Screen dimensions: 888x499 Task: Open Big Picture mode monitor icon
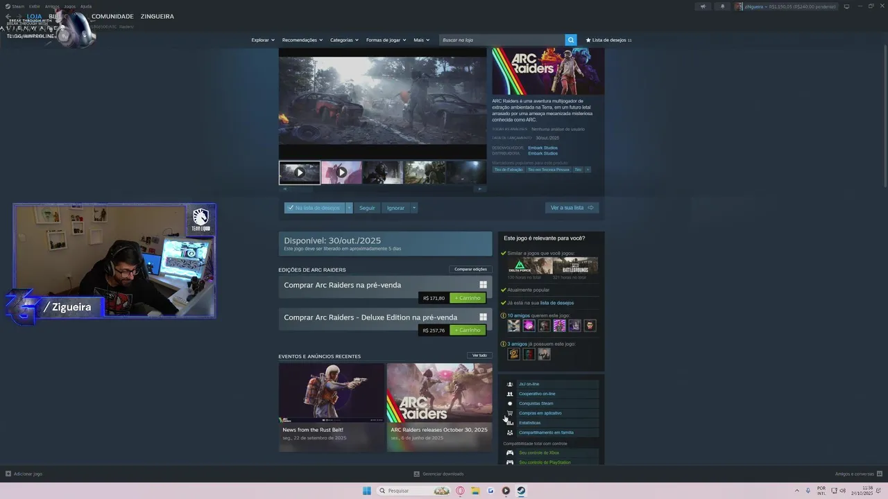point(846,6)
